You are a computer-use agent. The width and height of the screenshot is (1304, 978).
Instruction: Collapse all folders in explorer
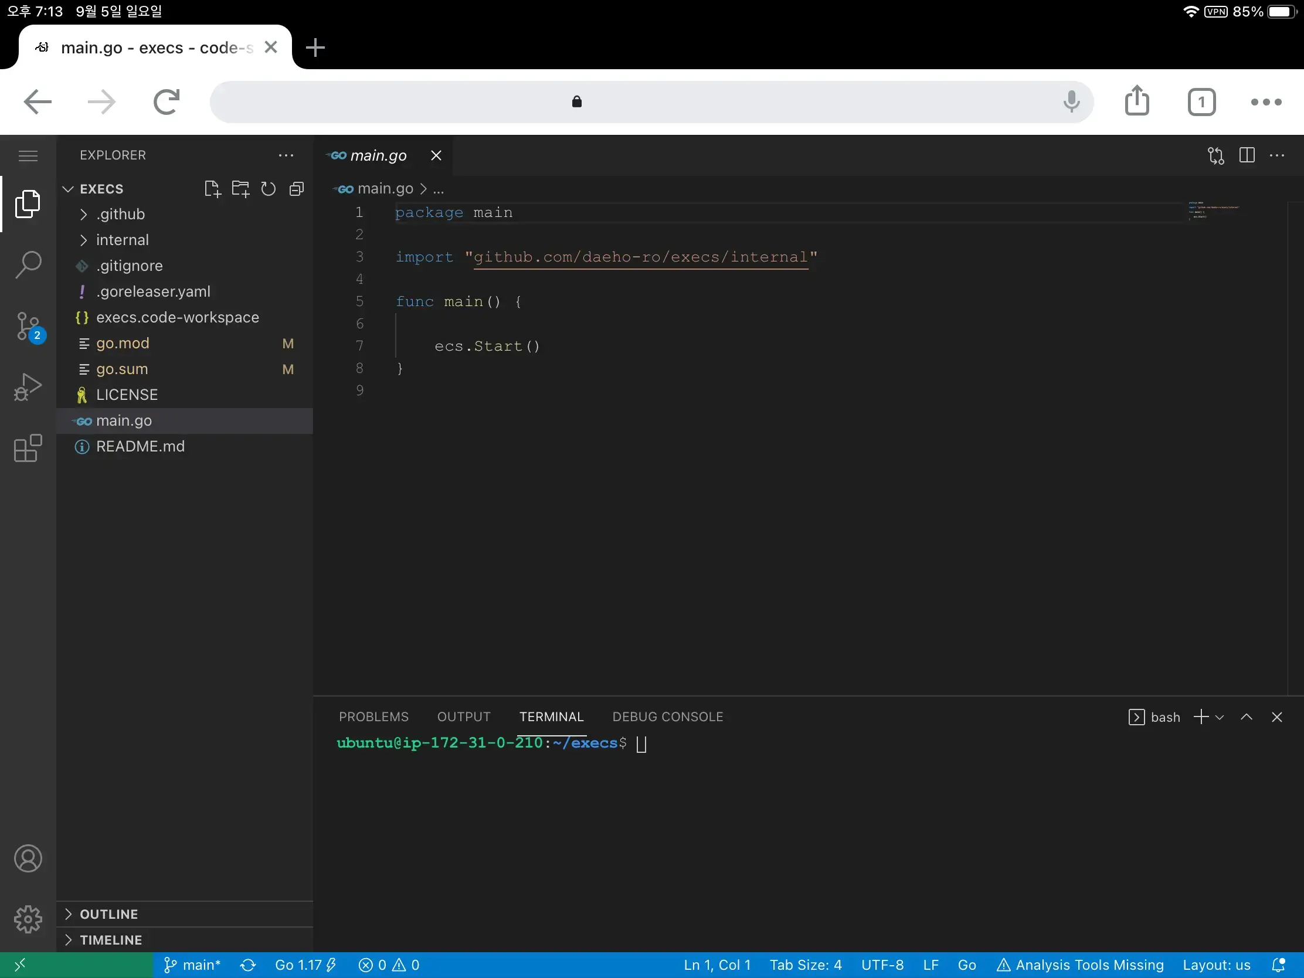click(x=297, y=189)
